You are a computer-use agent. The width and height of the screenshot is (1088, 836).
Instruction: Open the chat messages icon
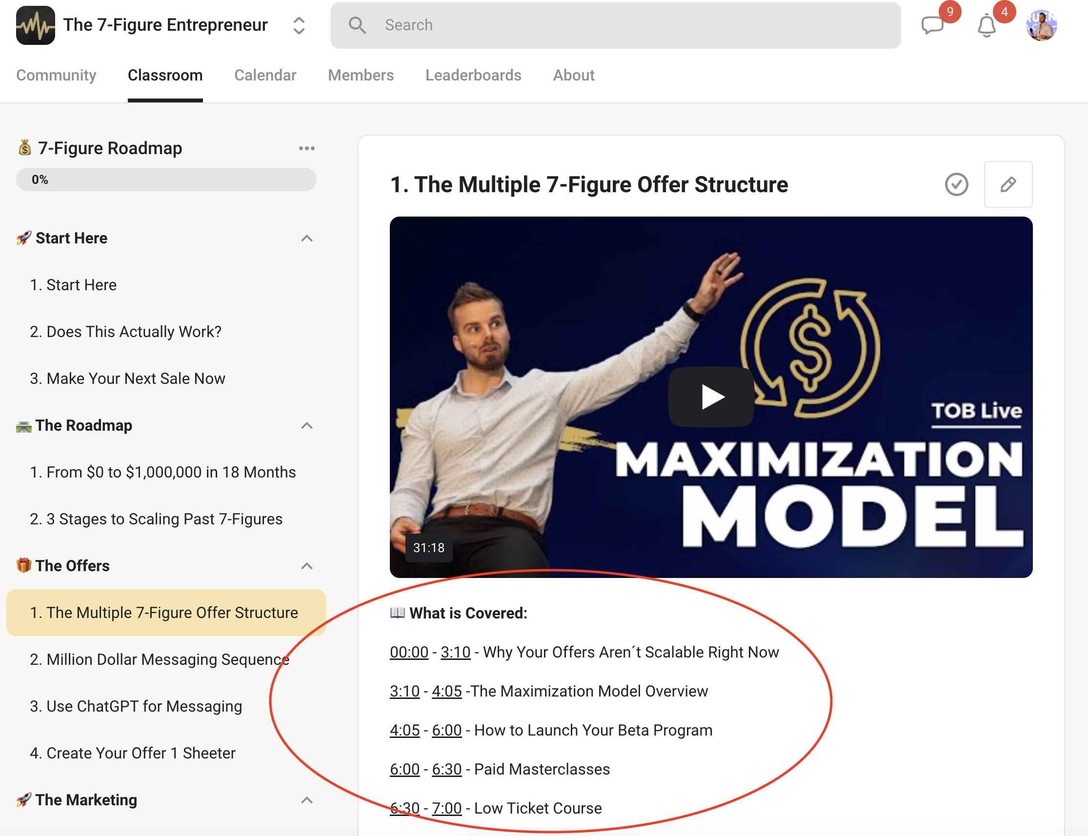click(x=932, y=25)
